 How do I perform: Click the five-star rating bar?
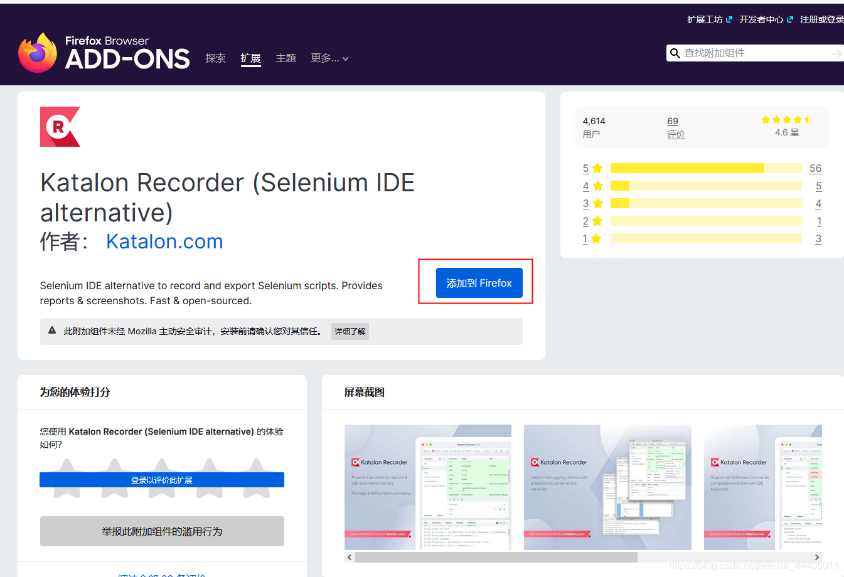(x=706, y=168)
